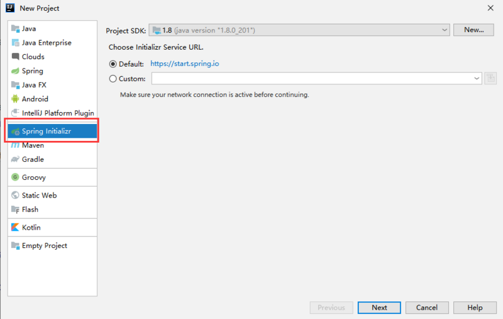This screenshot has height=319, width=503.
Task: Select Flash list entry
Action: click(x=52, y=210)
